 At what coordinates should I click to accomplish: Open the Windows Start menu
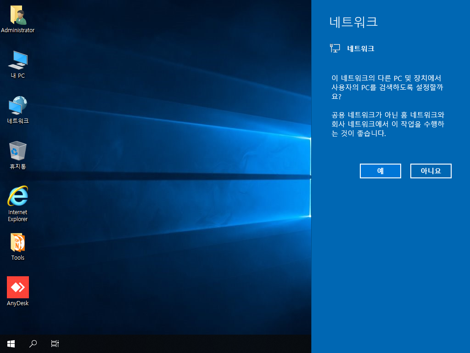(11, 344)
